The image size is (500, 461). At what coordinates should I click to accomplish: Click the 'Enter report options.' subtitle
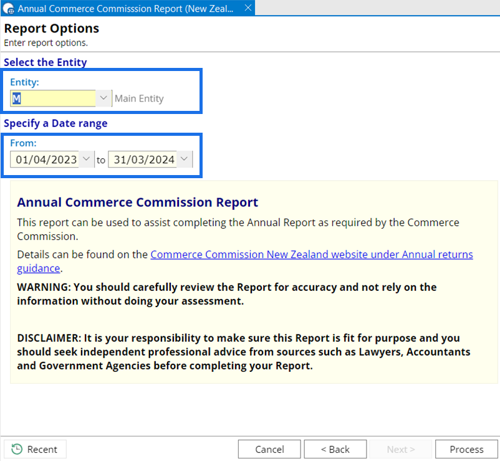point(46,43)
